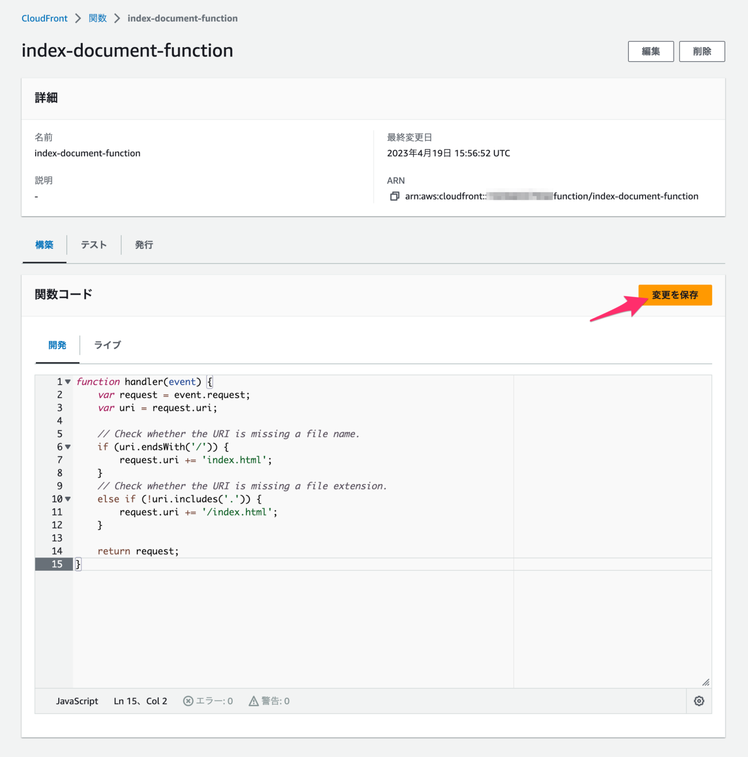Navigate to the 関数 breadcrumb link

click(x=97, y=18)
